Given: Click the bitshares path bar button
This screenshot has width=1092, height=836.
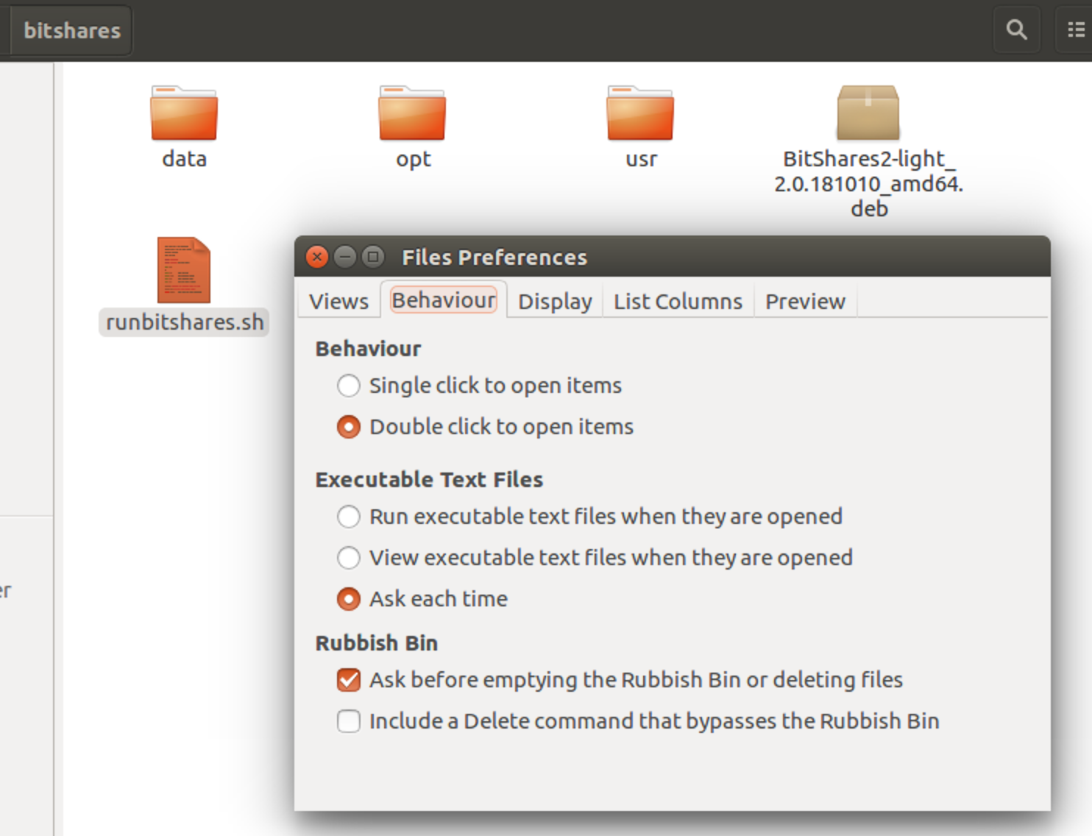Looking at the screenshot, I should (72, 30).
